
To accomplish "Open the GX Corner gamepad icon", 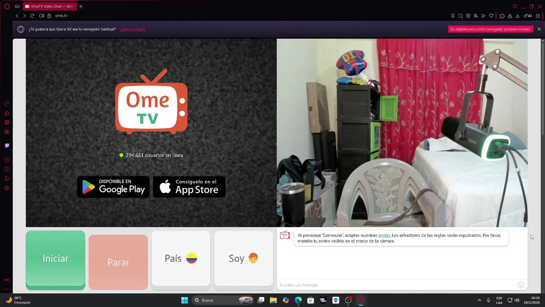I will pos(17,6).
